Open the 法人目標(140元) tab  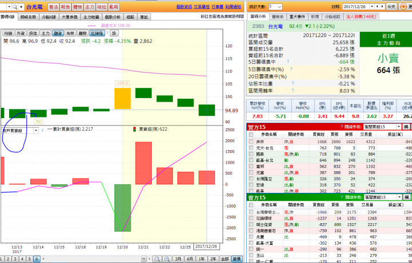click(361, 17)
